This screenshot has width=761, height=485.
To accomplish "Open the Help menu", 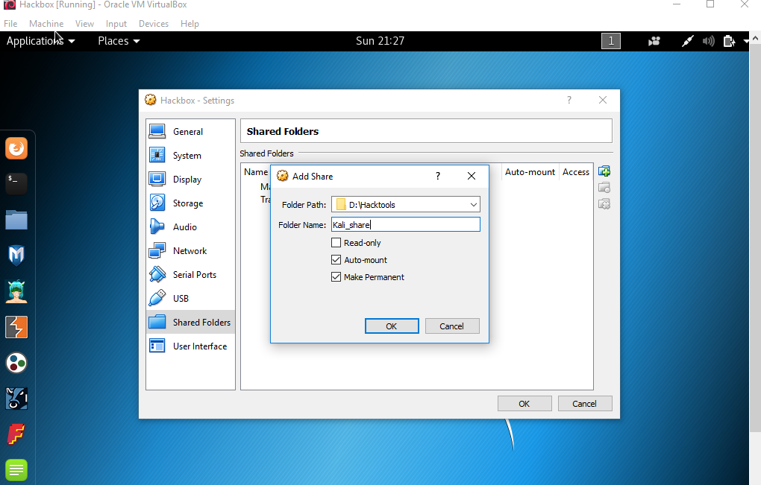I will pos(190,24).
